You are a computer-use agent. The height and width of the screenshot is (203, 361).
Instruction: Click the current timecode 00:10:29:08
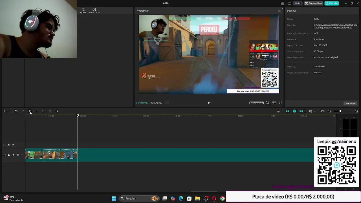point(142,103)
